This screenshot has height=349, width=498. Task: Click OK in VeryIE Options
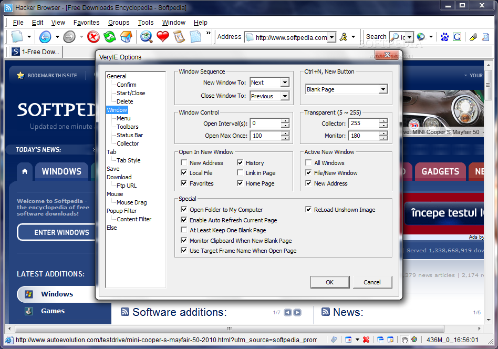click(x=330, y=282)
